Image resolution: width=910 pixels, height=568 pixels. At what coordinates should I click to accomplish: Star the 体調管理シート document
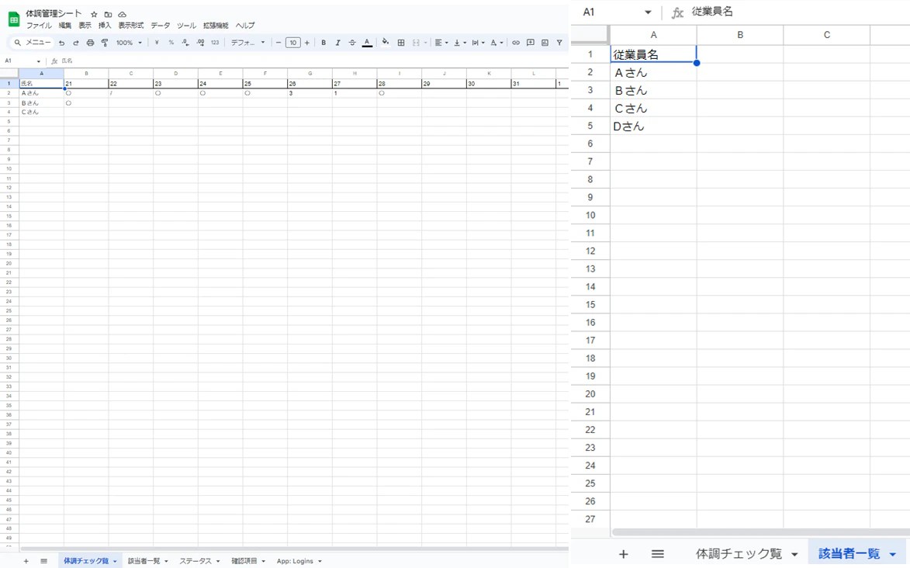94,14
